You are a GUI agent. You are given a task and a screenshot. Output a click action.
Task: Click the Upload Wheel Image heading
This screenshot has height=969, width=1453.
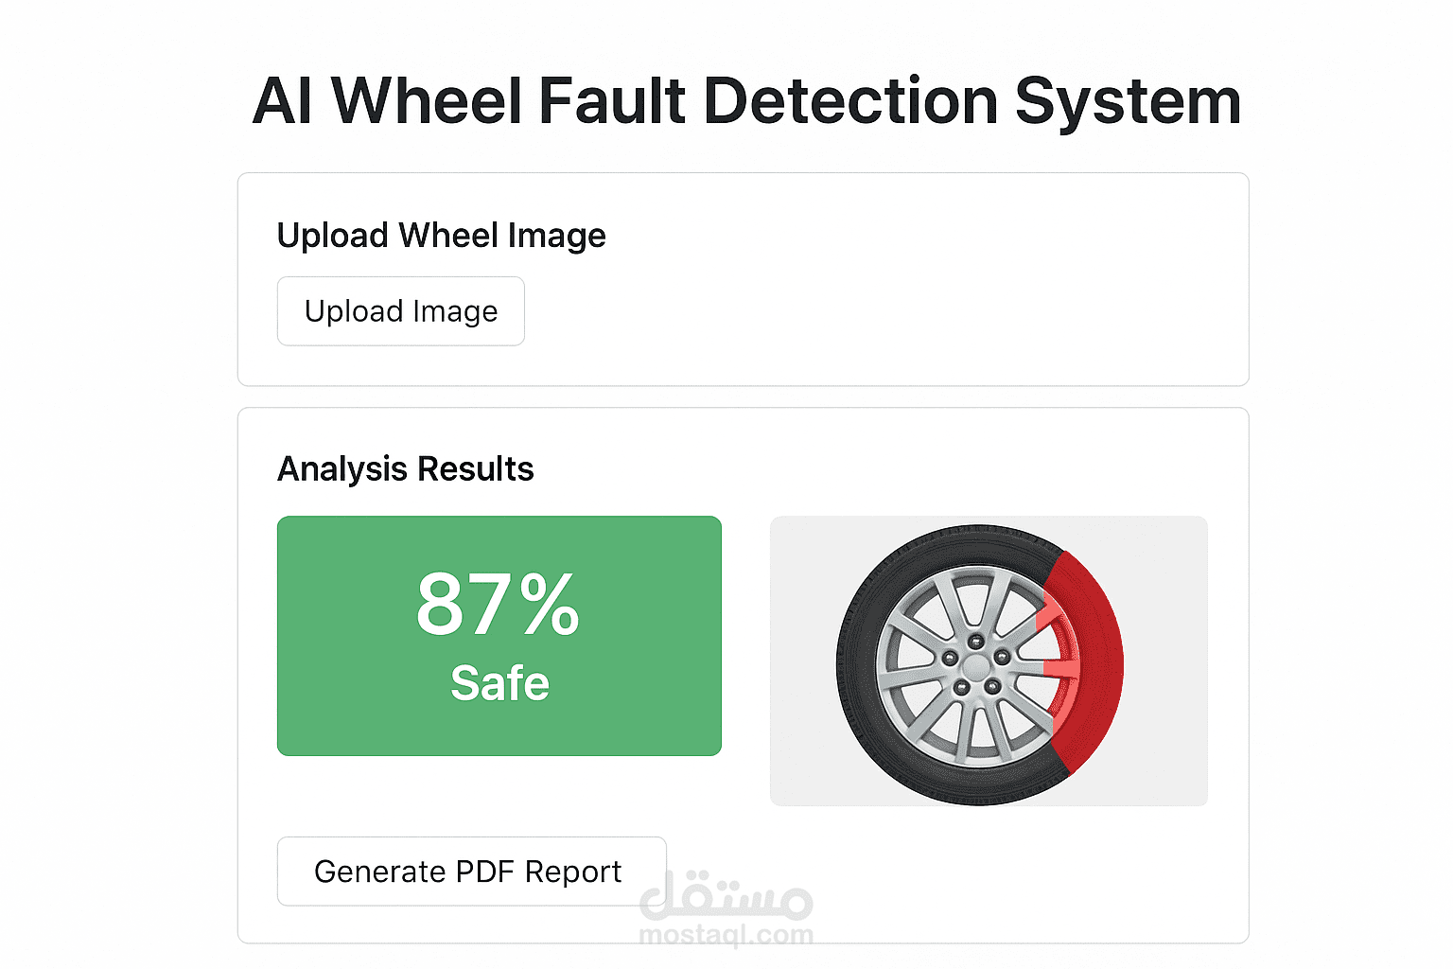pyautogui.click(x=441, y=236)
